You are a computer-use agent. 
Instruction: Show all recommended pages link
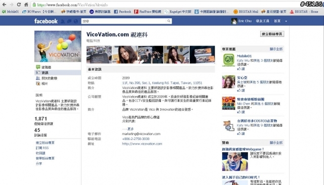[x=276, y=49]
